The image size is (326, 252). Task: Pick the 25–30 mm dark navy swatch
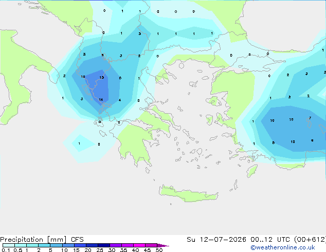tap(104, 245)
